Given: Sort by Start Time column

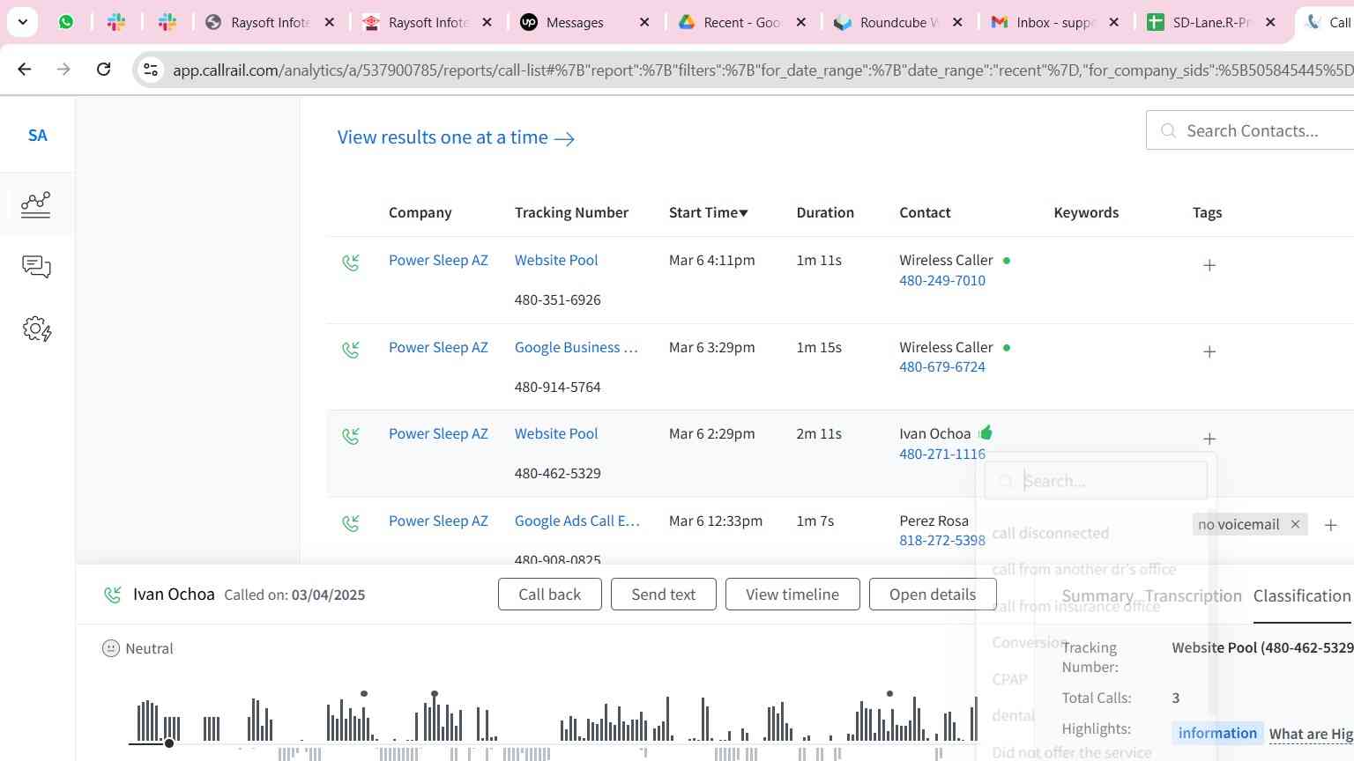Looking at the screenshot, I should coord(708,212).
